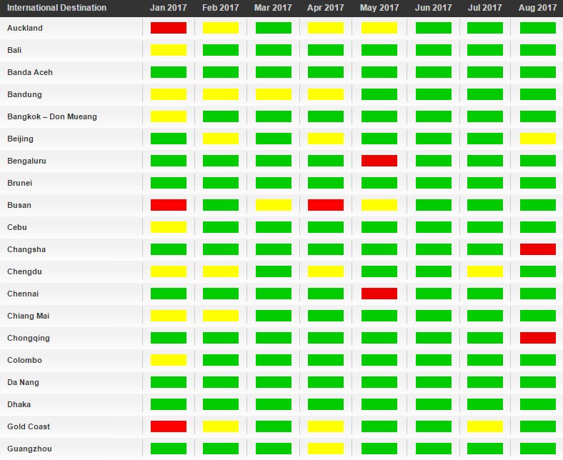This screenshot has height=460, width=563.
Task: Click the Bandung row label
Action: point(24,94)
